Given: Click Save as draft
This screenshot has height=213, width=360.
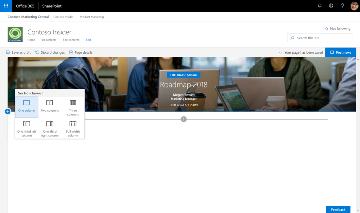Looking at the screenshot, I should point(18,53).
